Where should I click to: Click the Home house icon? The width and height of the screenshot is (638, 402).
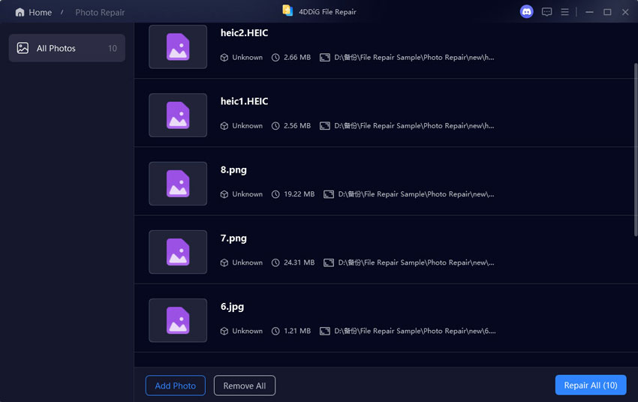(x=20, y=12)
